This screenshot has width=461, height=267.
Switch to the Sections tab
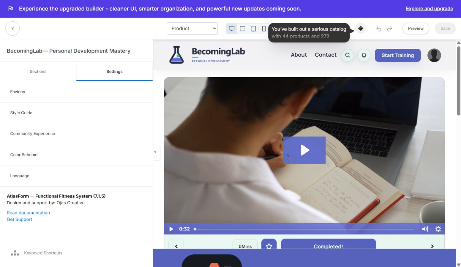[38, 71]
